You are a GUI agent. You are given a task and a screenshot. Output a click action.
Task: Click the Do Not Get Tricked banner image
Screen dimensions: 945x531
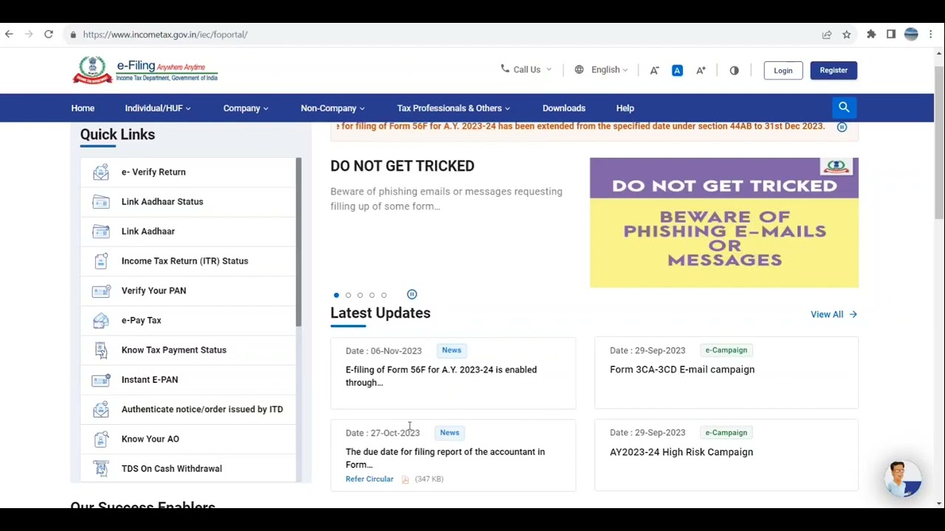click(x=724, y=223)
